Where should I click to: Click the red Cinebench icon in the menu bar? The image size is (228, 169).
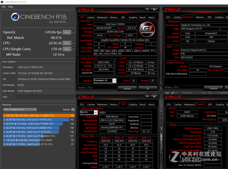click(x=2, y=2)
